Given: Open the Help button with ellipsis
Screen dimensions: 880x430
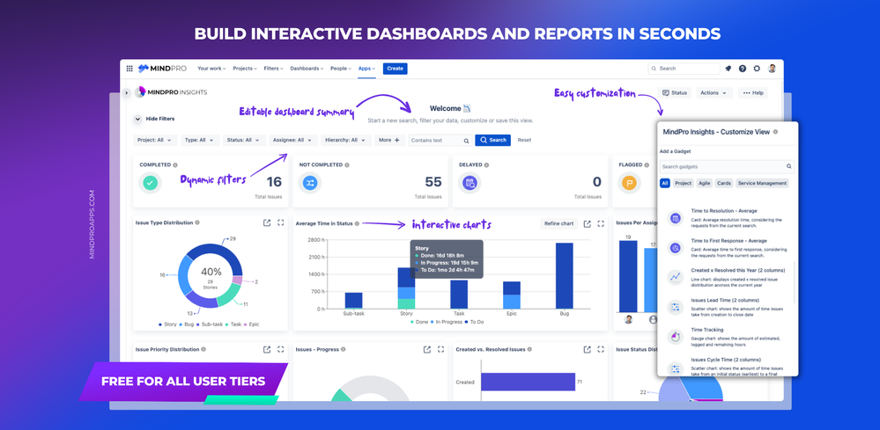Looking at the screenshot, I should [x=752, y=93].
